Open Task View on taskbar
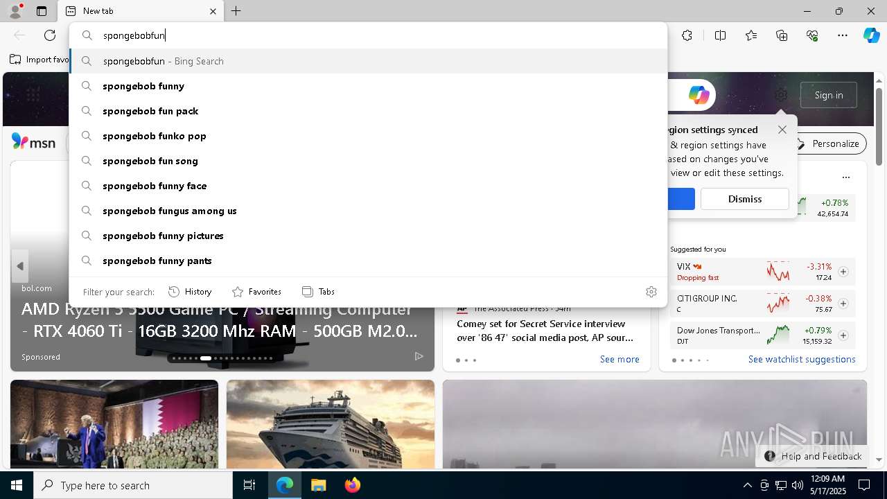The image size is (887, 499). coord(249,485)
